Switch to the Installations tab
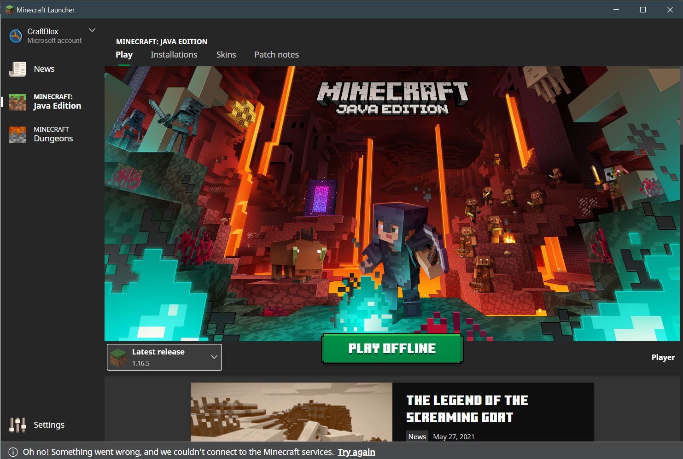683x459 pixels. (x=174, y=55)
